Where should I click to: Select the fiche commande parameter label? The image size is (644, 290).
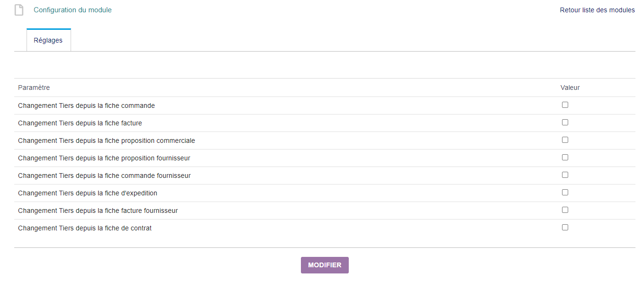[86, 105]
